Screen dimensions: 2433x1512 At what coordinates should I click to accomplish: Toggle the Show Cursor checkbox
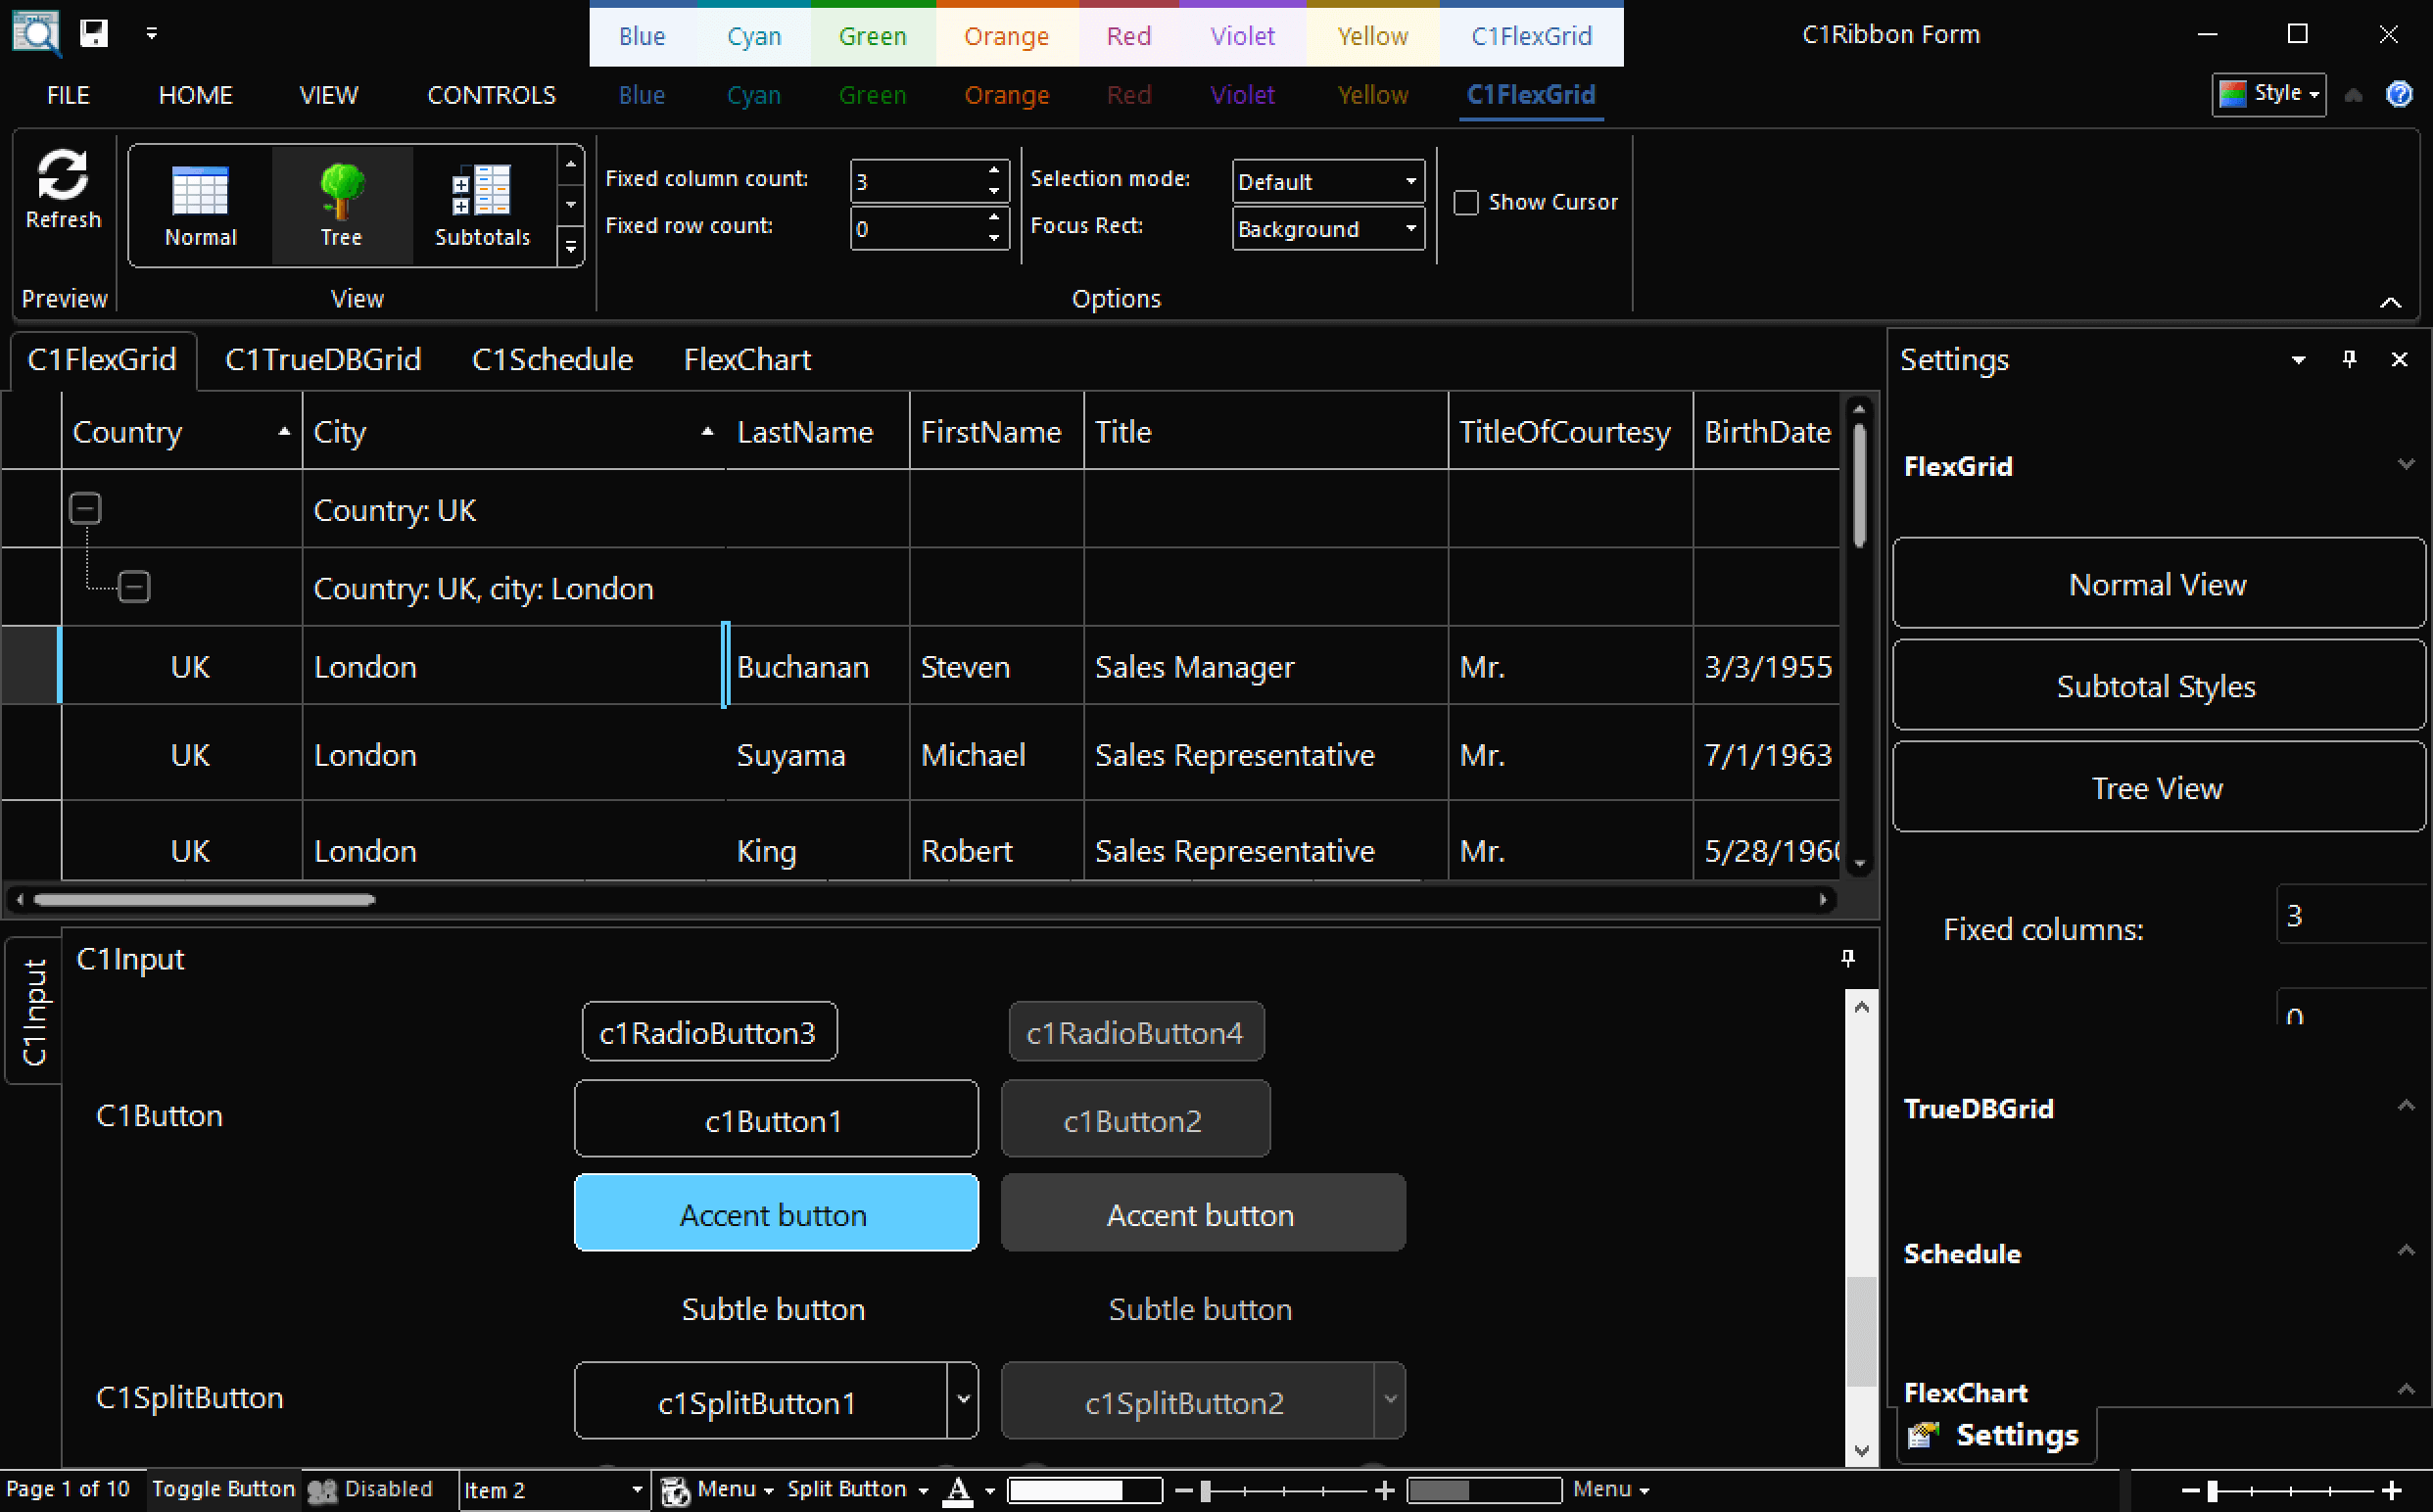(1465, 203)
